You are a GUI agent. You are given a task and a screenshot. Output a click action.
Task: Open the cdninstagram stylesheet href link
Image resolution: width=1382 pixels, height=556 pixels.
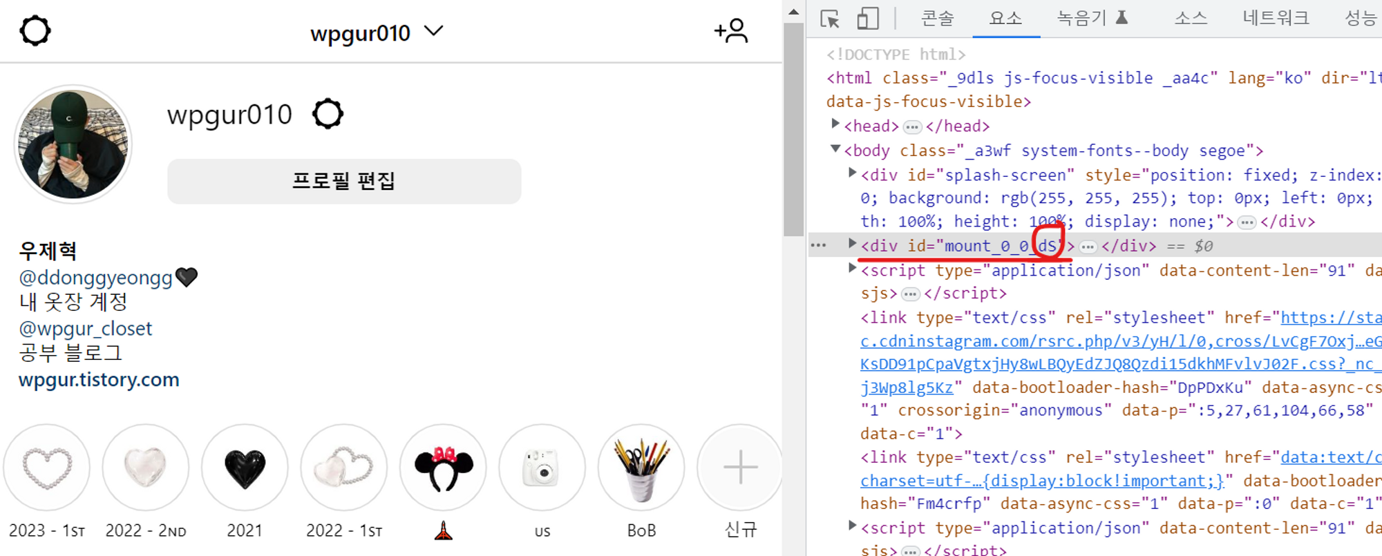(x=1121, y=352)
